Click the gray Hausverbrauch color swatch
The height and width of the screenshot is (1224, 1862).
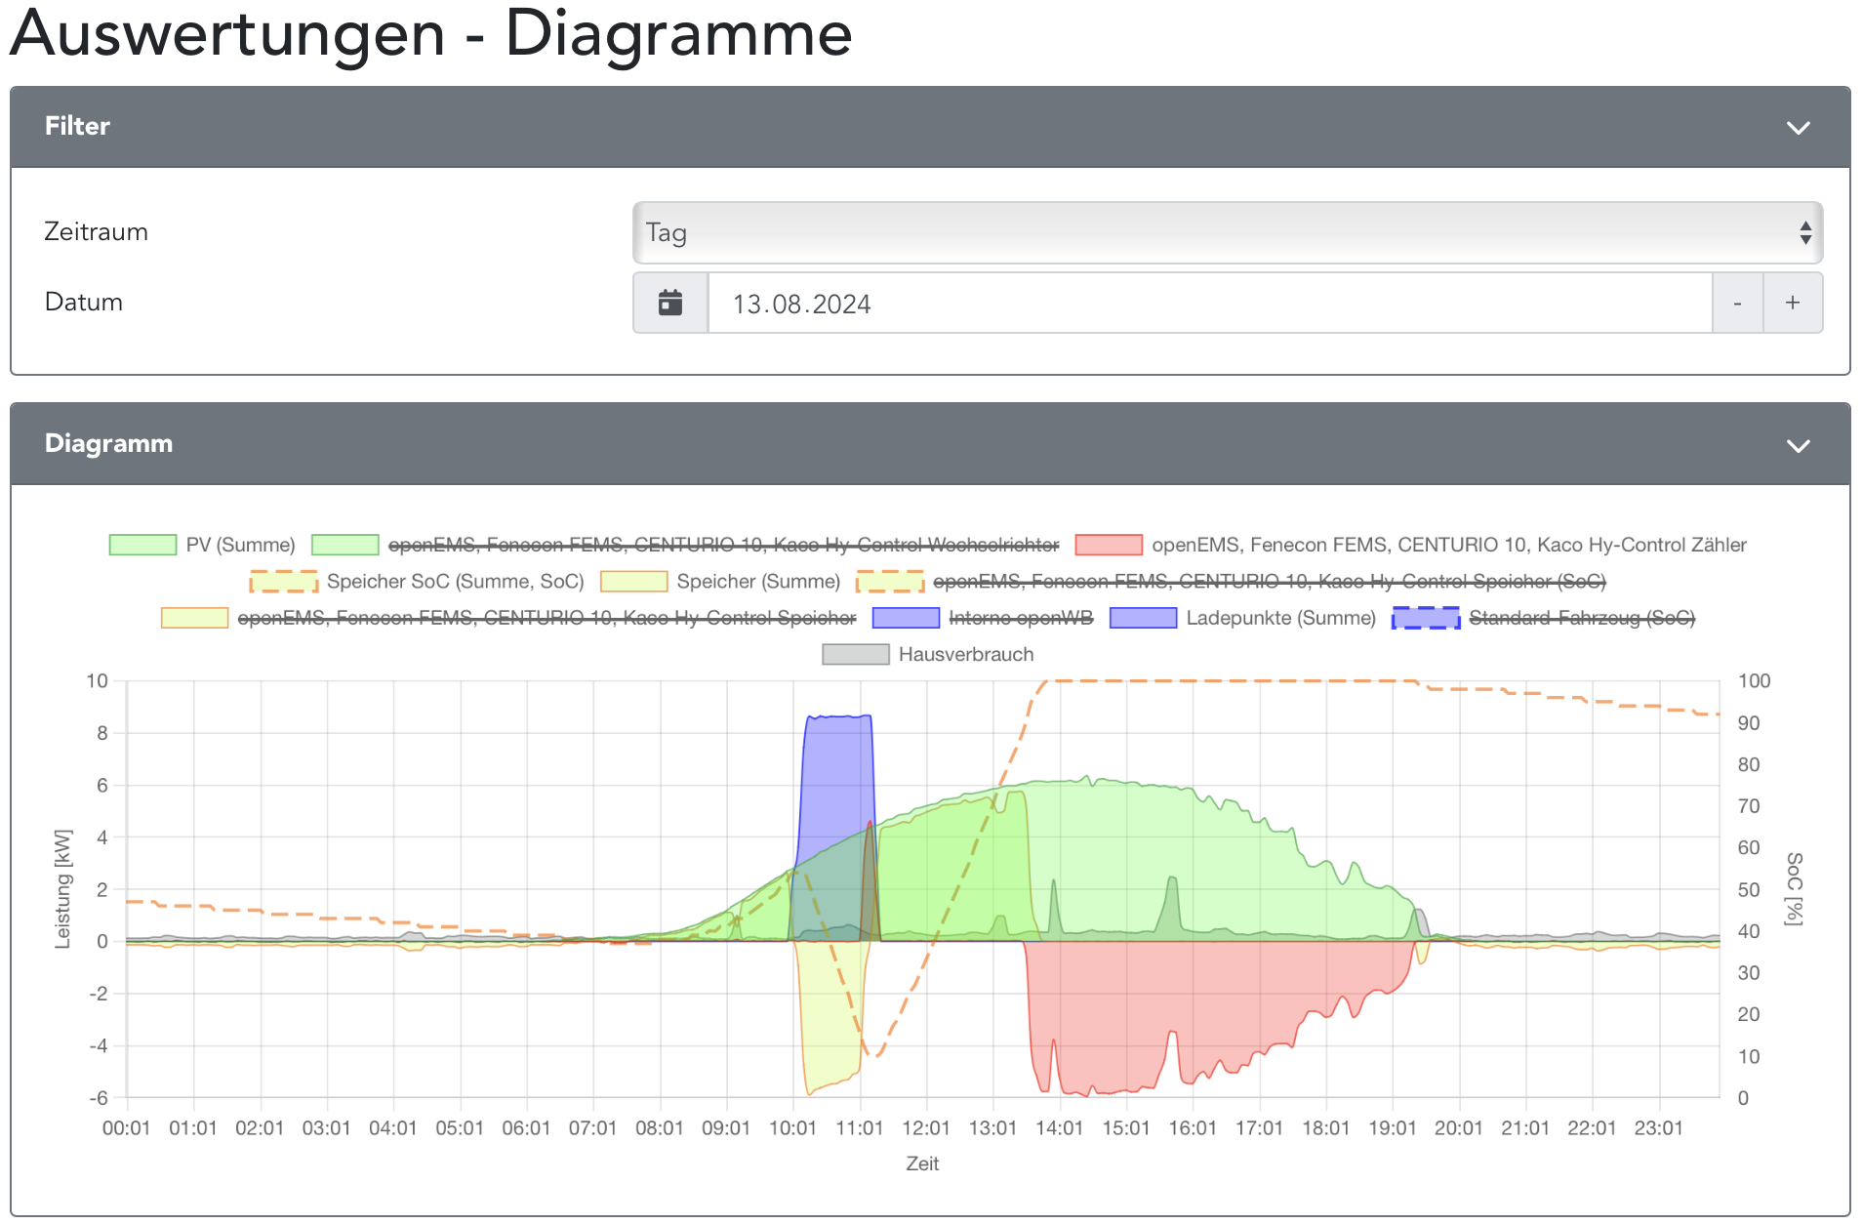[856, 654]
